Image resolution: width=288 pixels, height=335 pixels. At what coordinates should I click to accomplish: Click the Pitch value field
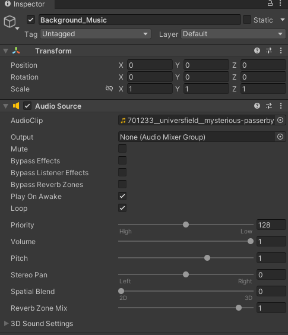[x=271, y=258]
